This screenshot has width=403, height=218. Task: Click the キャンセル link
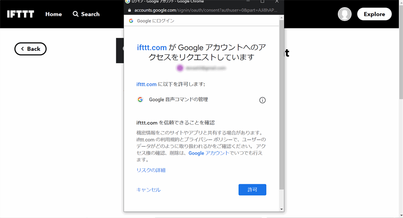click(148, 190)
